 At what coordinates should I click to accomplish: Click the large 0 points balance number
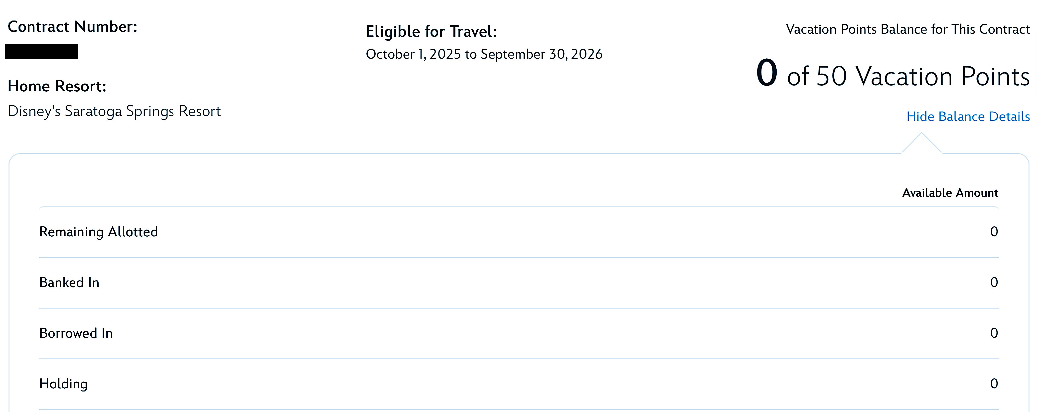pos(766,73)
